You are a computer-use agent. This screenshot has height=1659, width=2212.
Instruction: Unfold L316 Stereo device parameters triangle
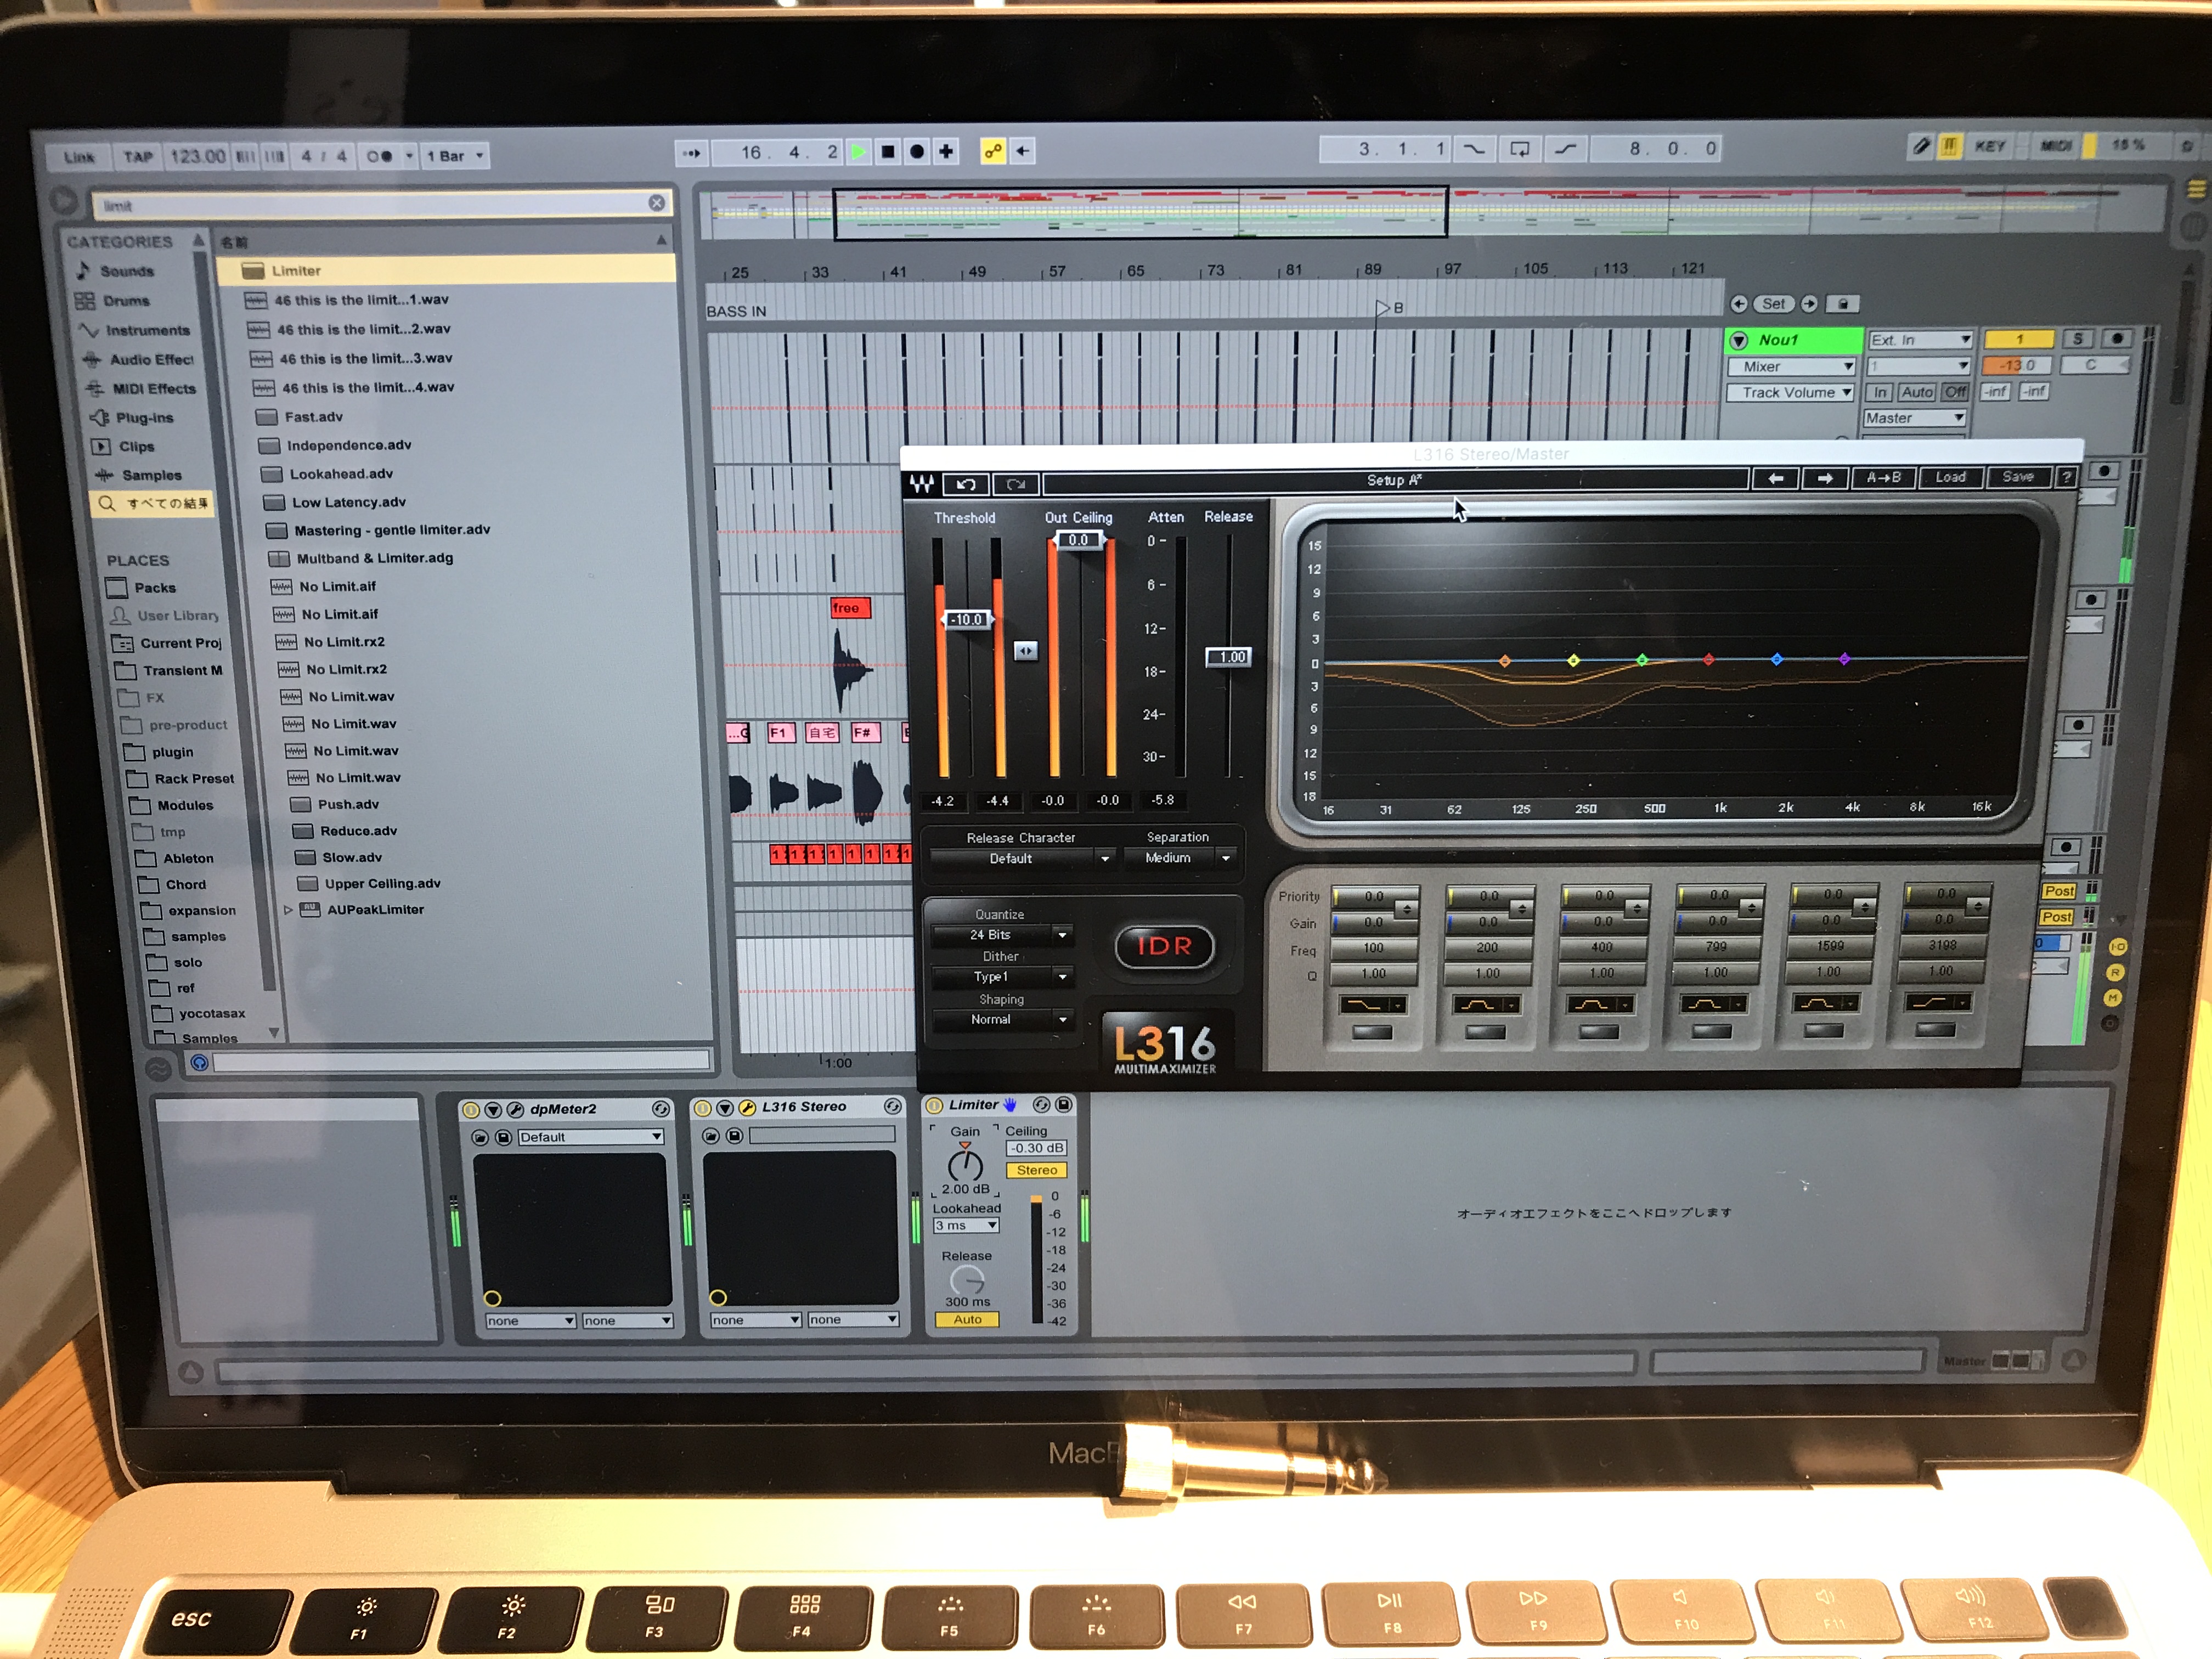[x=724, y=1108]
